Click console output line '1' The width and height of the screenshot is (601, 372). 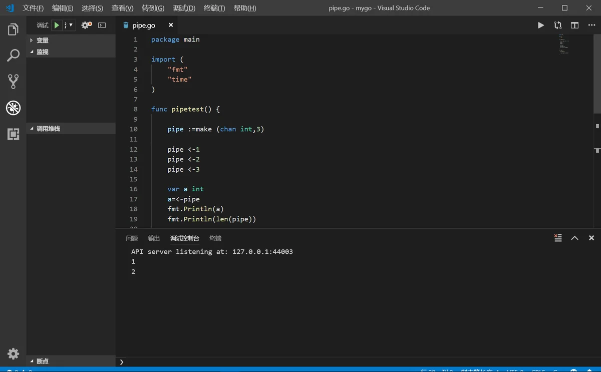[x=133, y=261]
